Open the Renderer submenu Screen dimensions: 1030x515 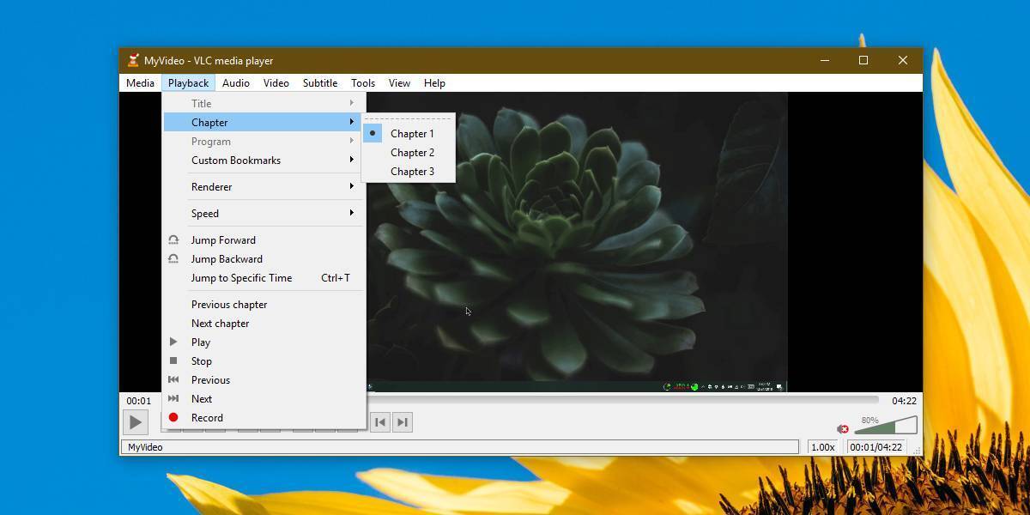pos(210,186)
